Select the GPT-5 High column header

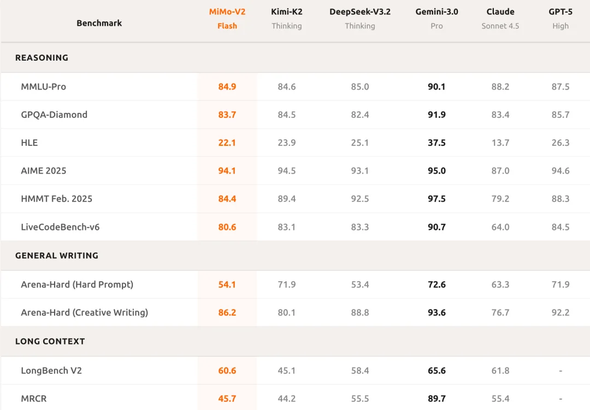pos(560,19)
